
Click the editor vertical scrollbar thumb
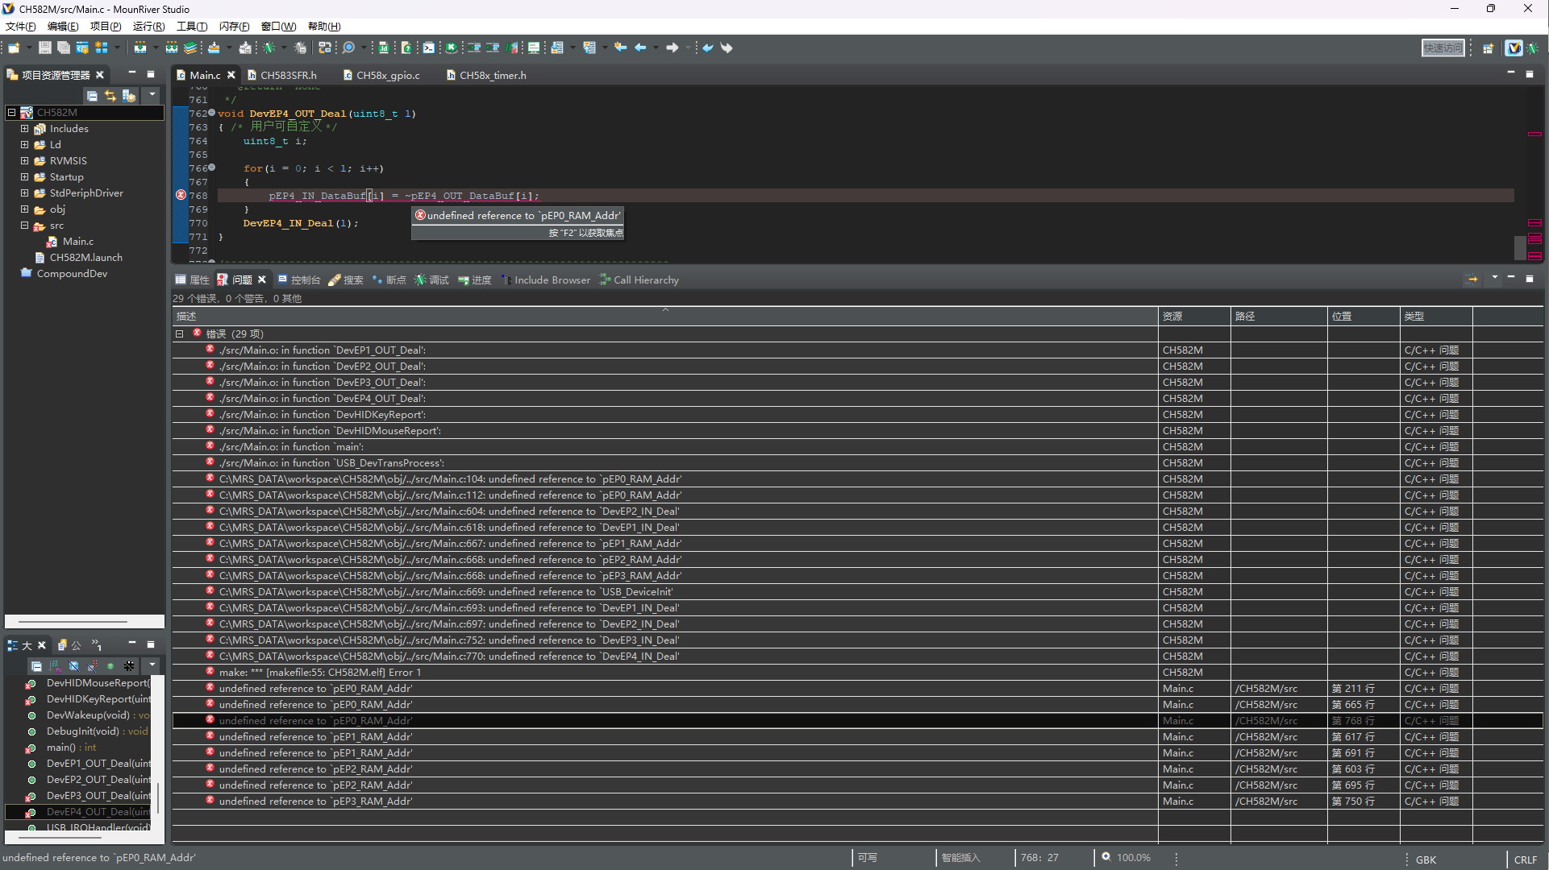point(1519,247)
